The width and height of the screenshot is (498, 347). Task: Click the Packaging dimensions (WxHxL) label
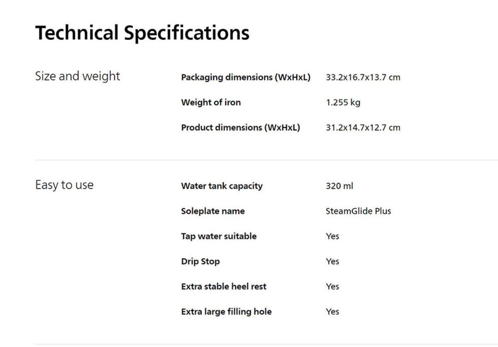coord(246,77)
